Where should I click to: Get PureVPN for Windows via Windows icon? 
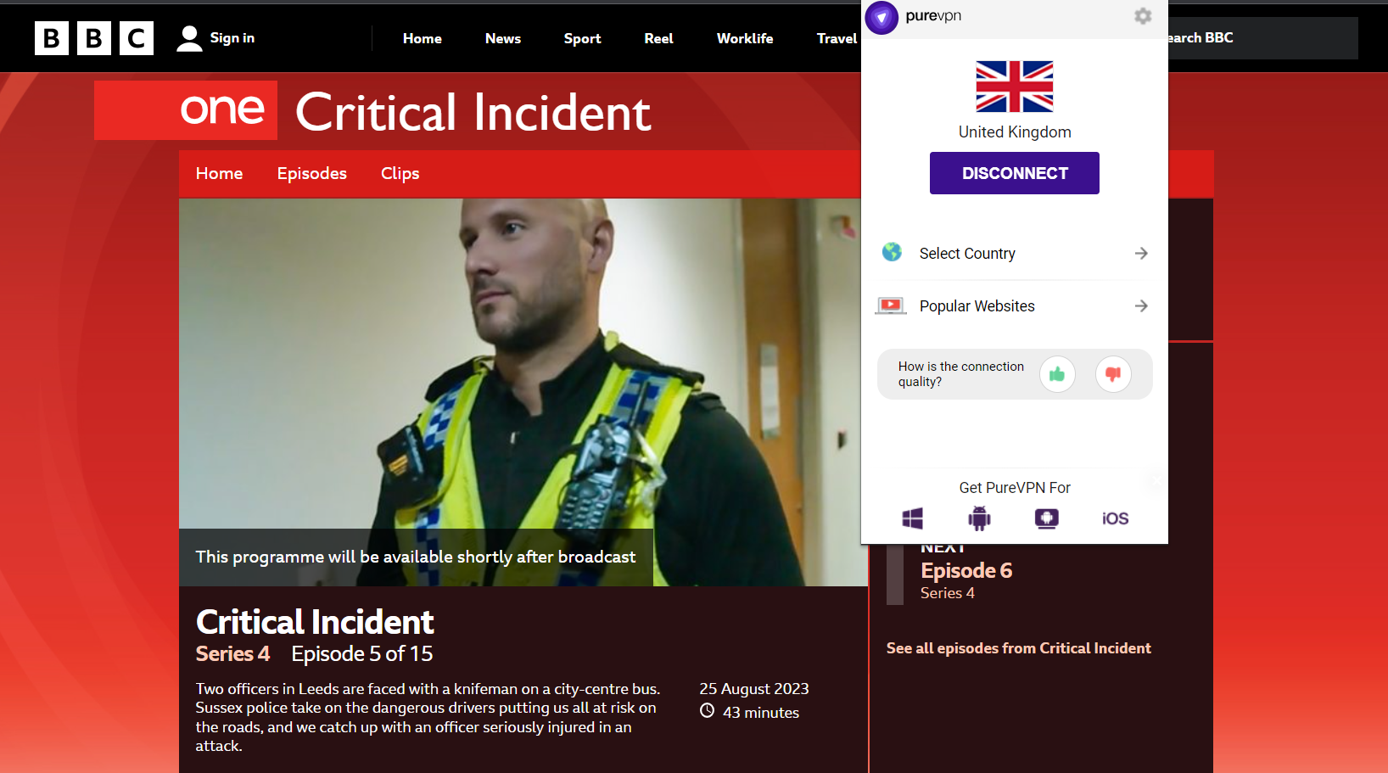coord(912,518)
